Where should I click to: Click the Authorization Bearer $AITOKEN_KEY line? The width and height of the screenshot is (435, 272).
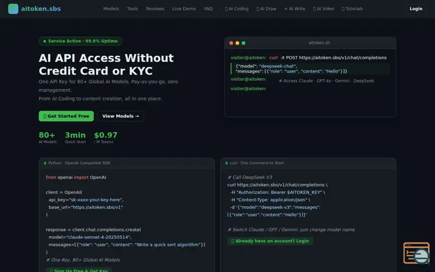(277, 192)
